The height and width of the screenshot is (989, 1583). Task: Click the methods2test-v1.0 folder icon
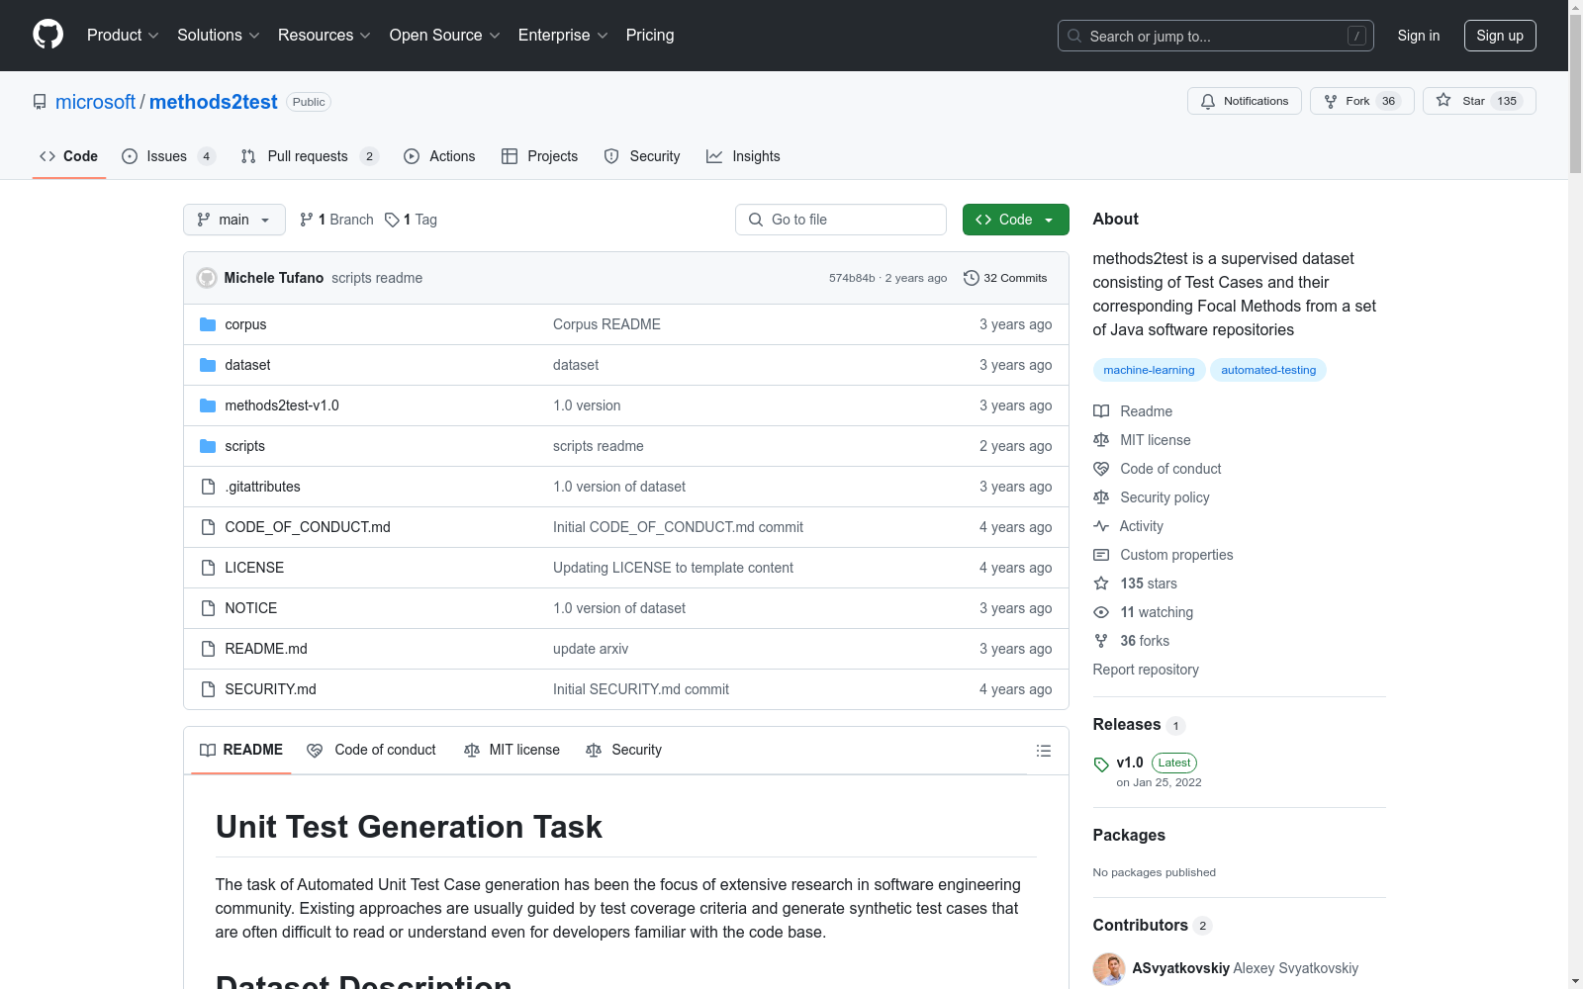tap(208, 405)
